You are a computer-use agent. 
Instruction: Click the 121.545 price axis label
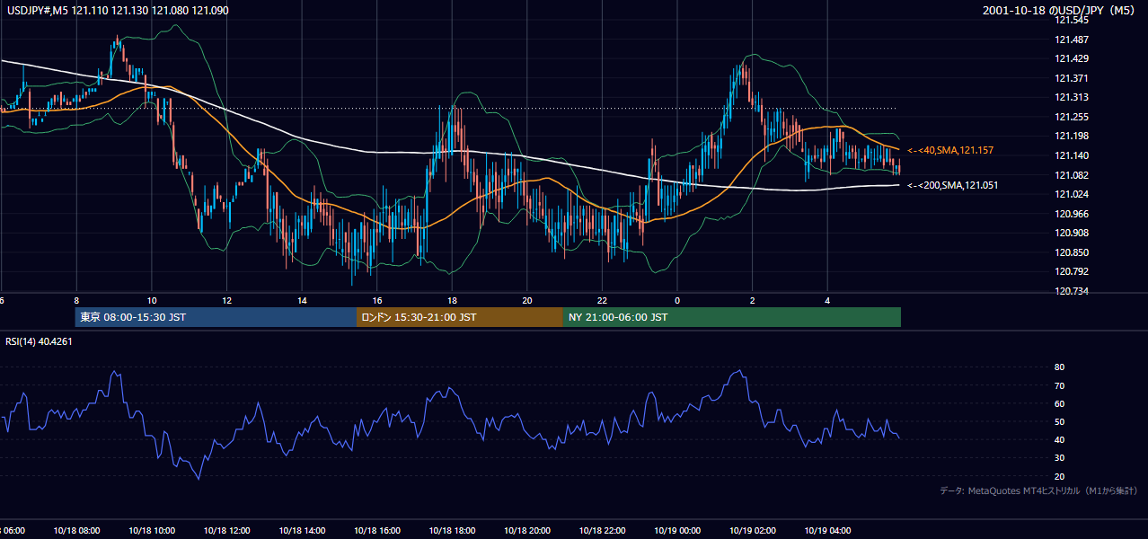tap(1073, 20)
